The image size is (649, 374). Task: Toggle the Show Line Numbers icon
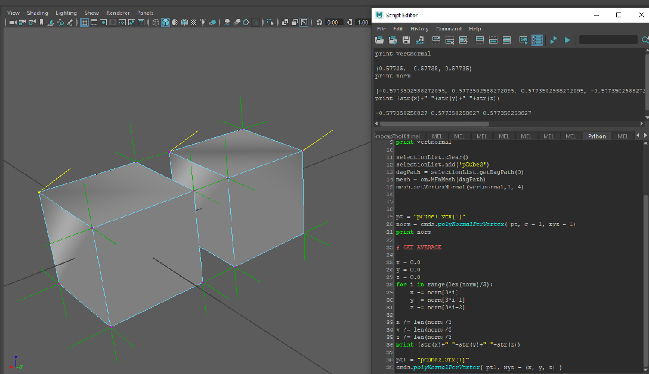537,40
